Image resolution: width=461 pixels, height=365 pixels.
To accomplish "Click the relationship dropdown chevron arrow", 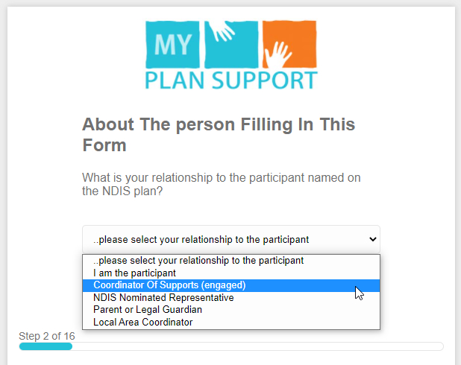I will point(372,239).
